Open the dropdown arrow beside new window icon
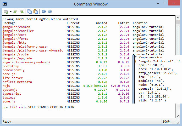 point(10,12)
